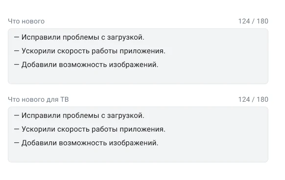
Task: Click the word "приложения" in the ТВ field
Action: 142,130
